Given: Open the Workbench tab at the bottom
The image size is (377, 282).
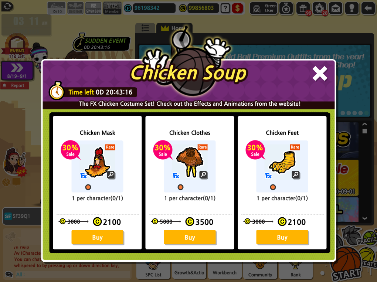Looking at the screenshot, I should coord(225,273).
